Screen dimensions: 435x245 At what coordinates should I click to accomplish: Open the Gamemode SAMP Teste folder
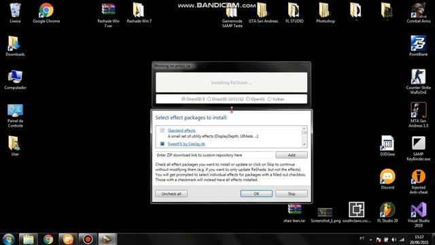click(232, 14)
